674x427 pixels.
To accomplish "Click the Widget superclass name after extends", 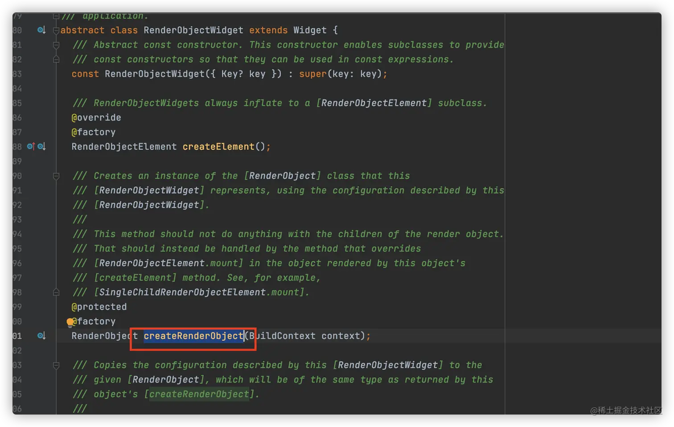I will pos(310,30).
